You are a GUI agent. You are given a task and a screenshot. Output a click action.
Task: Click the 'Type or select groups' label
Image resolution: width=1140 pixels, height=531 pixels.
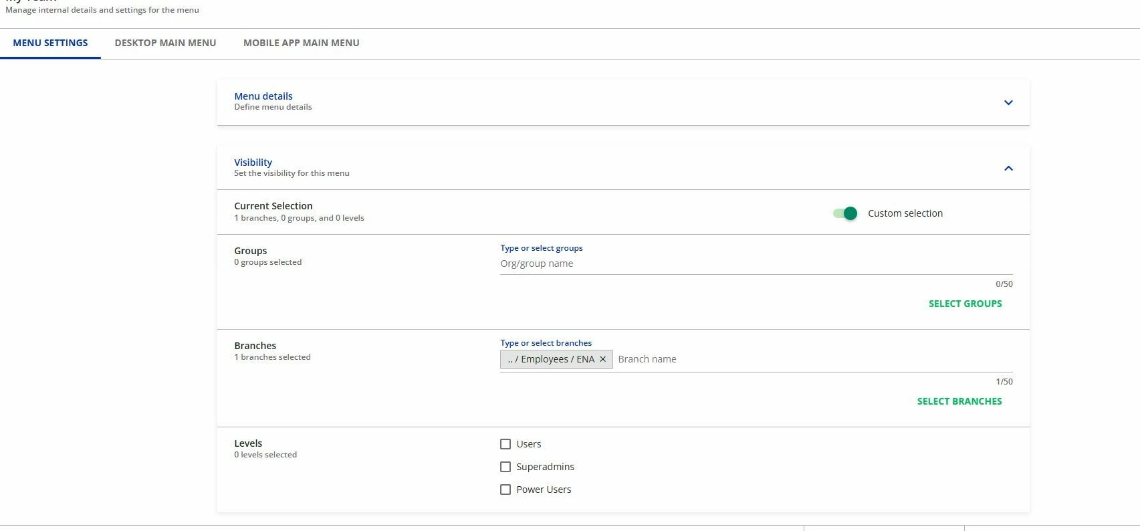tap(541, 248)
